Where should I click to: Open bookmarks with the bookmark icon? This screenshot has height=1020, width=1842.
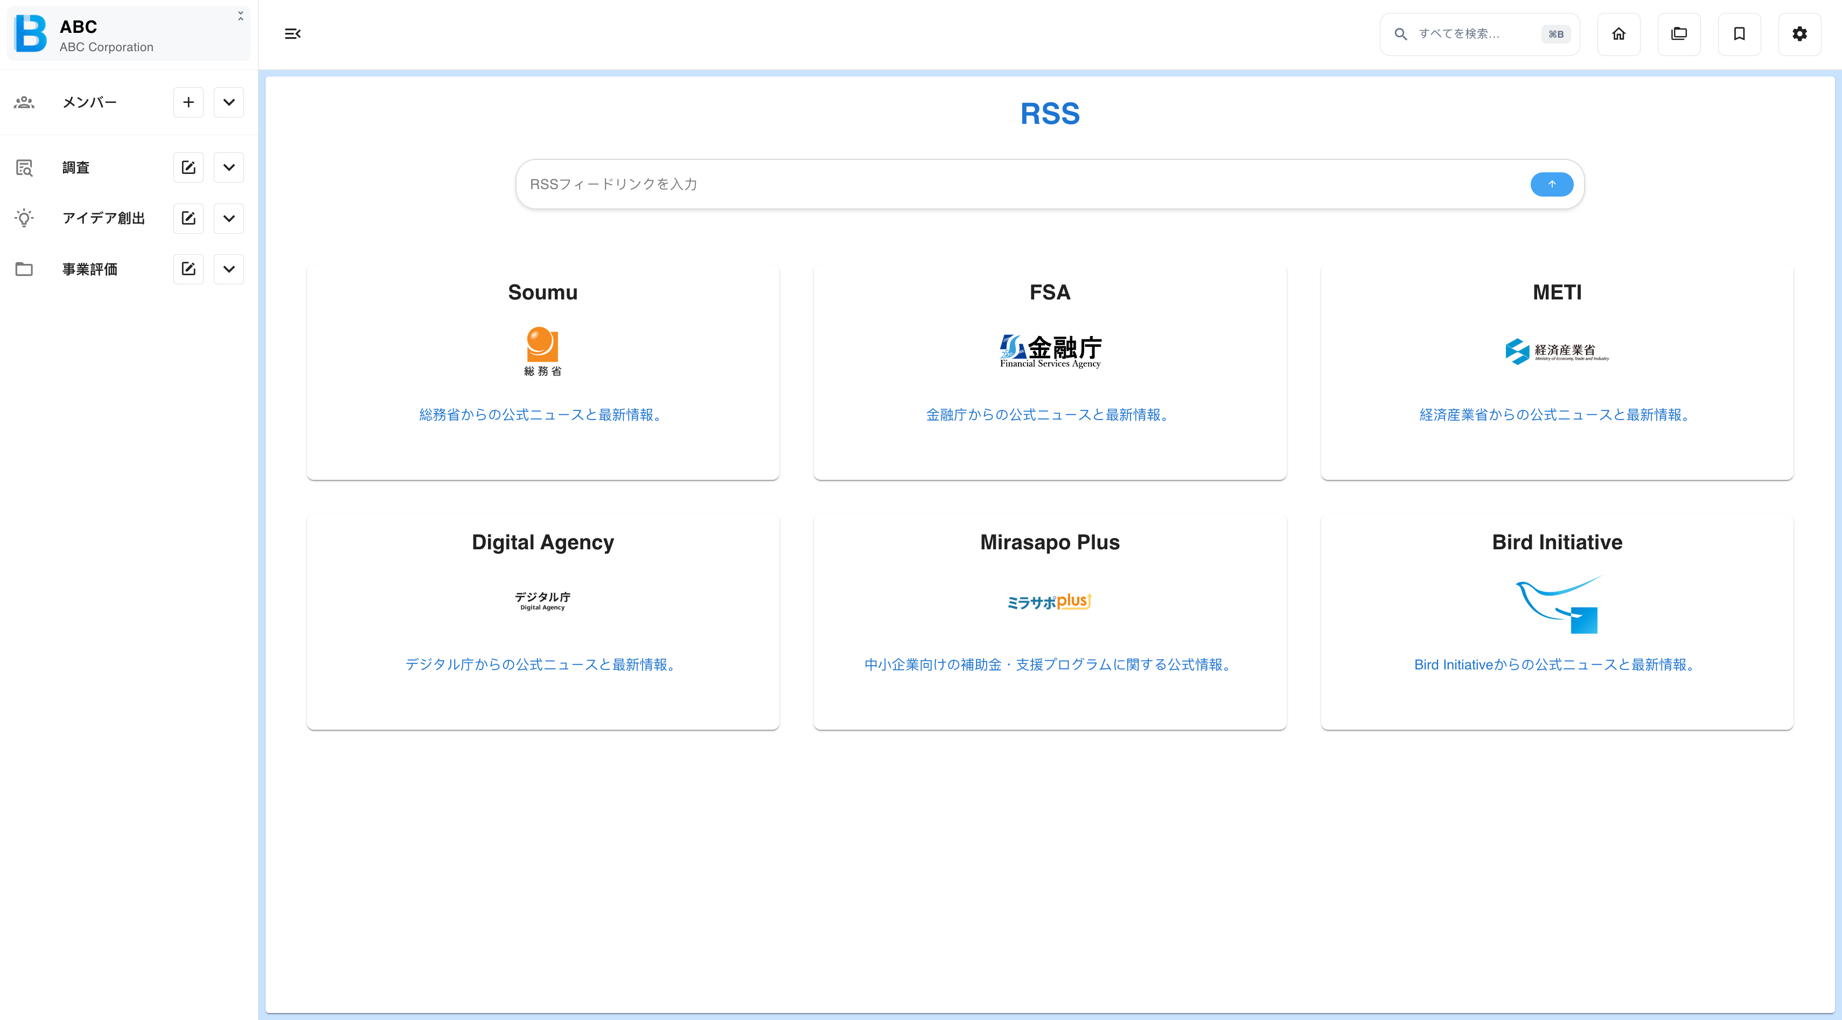(x=1739, y=33)
